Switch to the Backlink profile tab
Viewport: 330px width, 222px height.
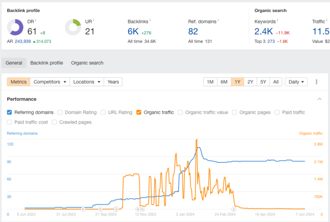click(x=46, y=63)
